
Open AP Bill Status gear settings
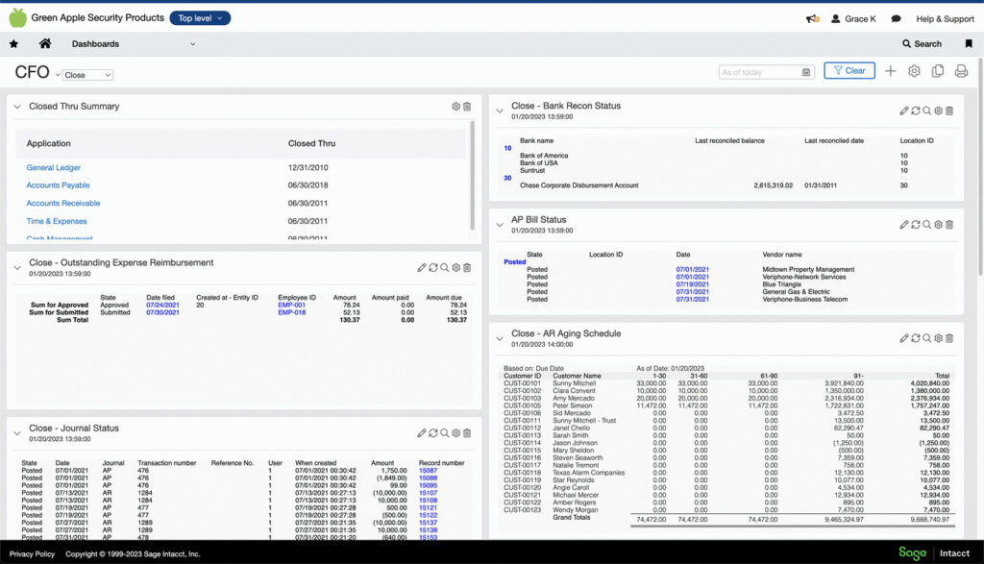[938, 225]
